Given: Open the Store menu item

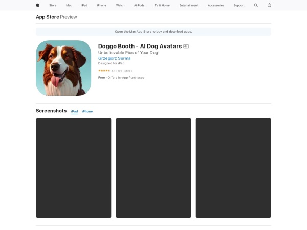Looking at the screenshot, I should point(53,5).
